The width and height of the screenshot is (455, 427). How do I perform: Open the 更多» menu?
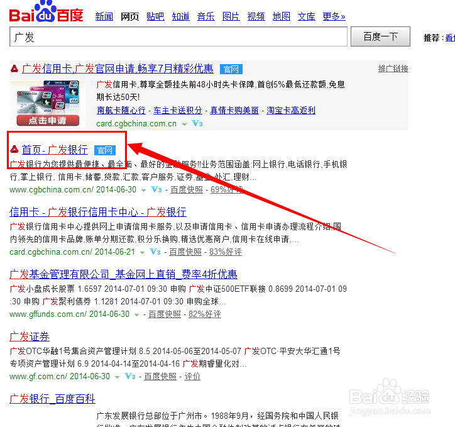[334, 16]
